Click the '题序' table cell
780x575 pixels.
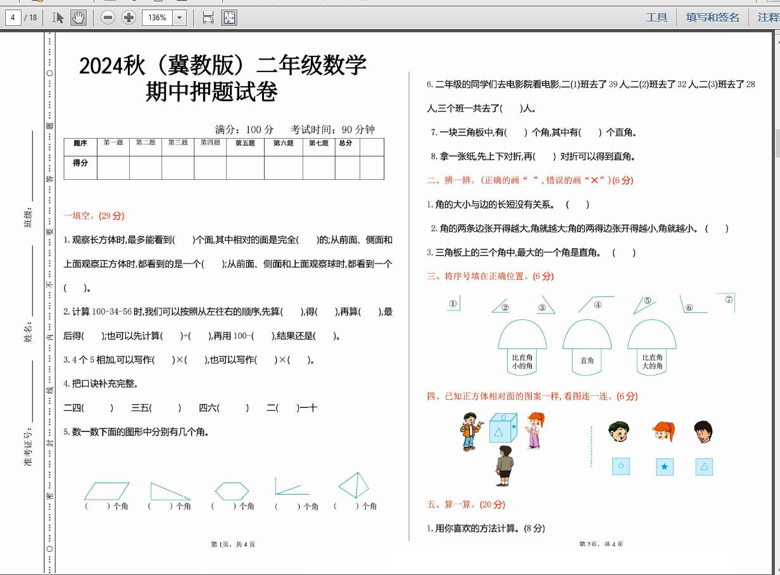[x=80, y=147]
